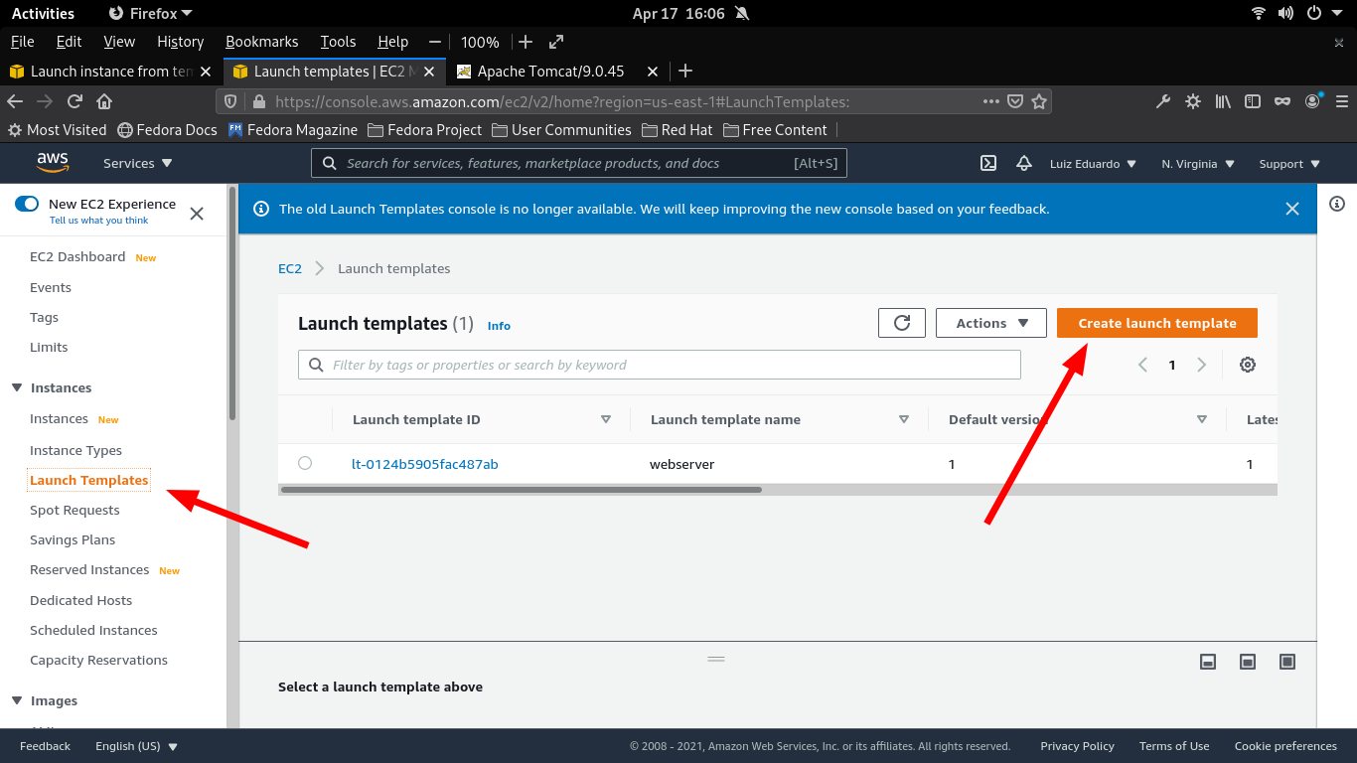Open the system volume icon menu
This screenshot has height=763, width=1357.
(x=1285, y=13)
